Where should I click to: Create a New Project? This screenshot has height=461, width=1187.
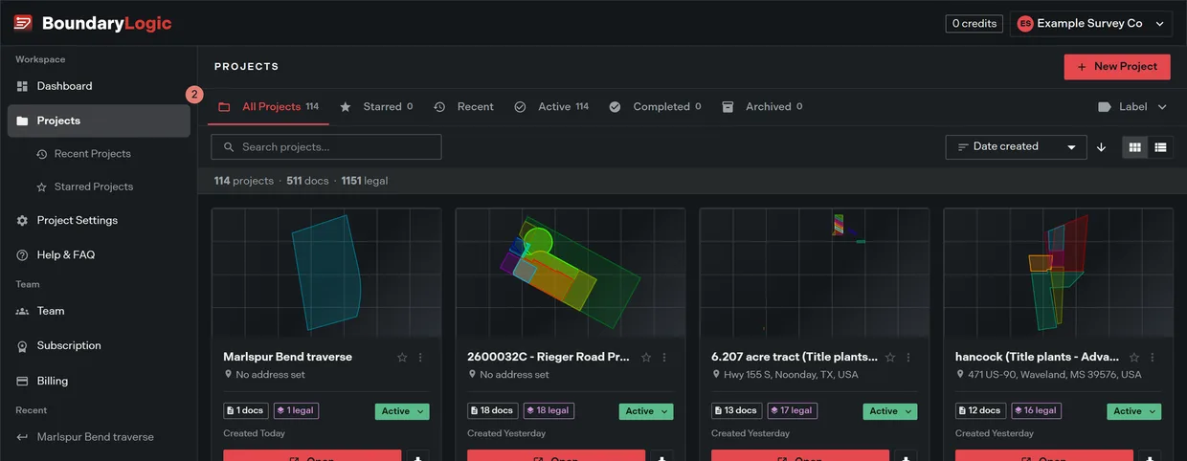tap(1117, 67)
